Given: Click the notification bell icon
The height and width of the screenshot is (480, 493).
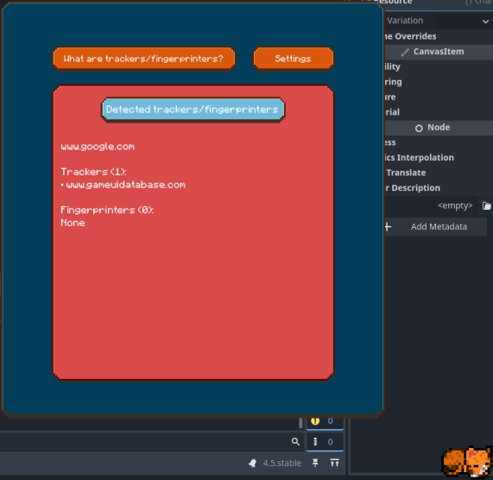Looking at the screenshot, I should 252,463.
